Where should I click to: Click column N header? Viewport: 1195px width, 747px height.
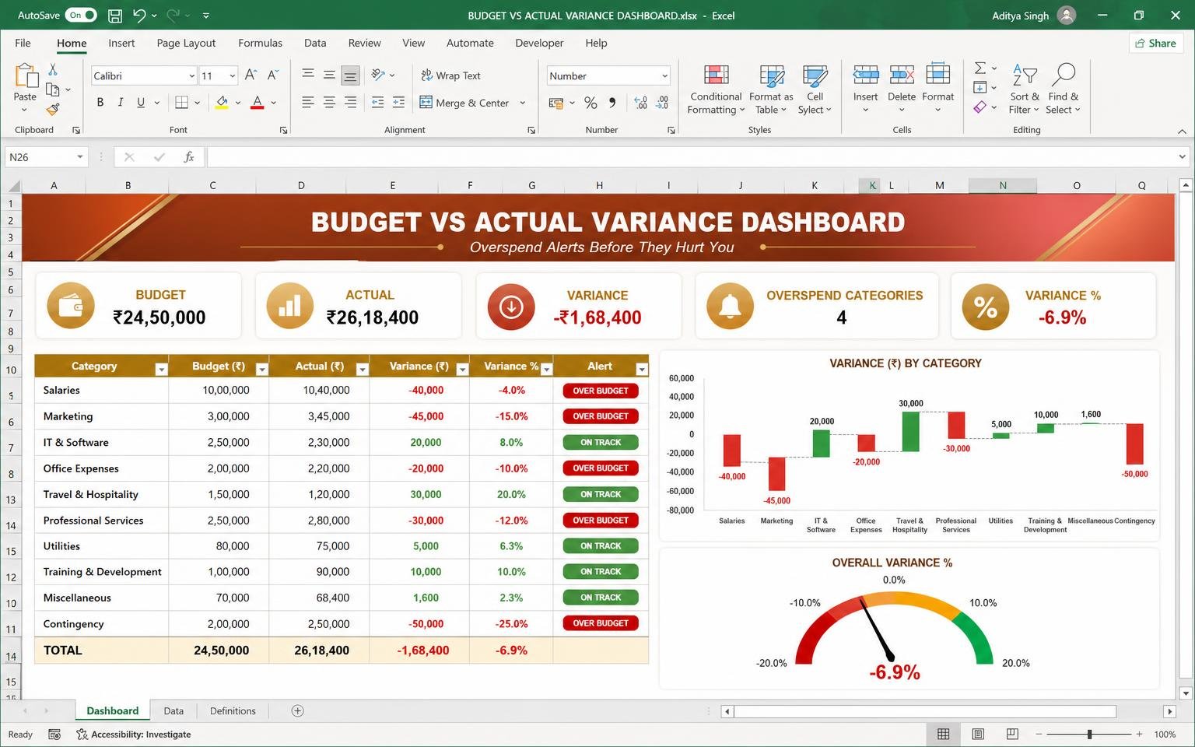click(x=1003, y=185)
